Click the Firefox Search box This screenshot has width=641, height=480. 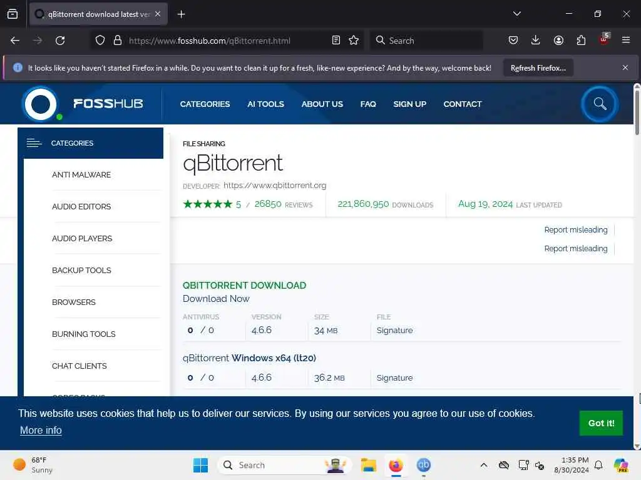click(426, 41)
